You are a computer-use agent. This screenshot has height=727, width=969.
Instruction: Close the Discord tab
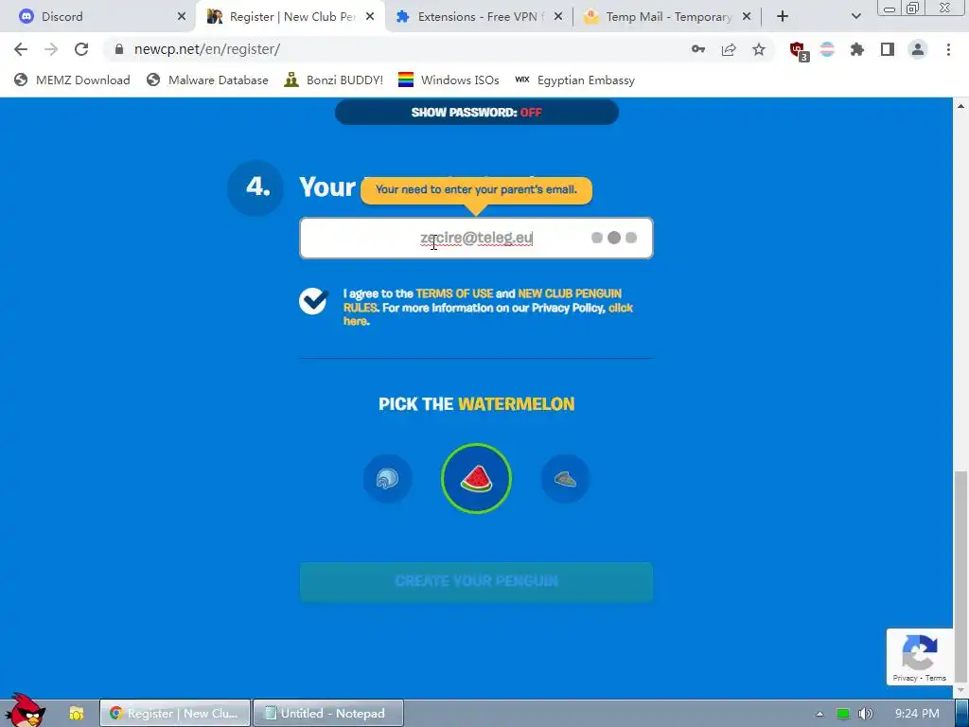[182, 17]
